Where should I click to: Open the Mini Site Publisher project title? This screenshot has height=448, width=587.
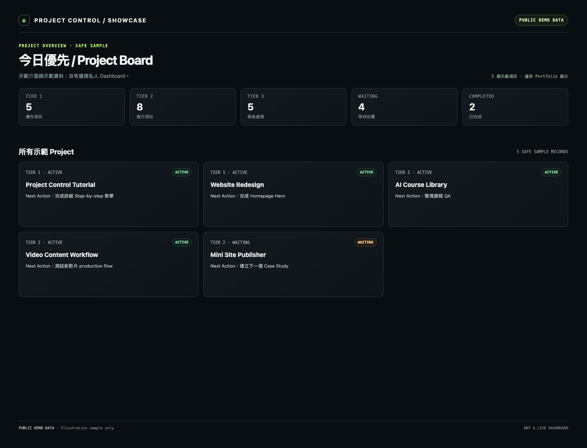click(238, 255)
